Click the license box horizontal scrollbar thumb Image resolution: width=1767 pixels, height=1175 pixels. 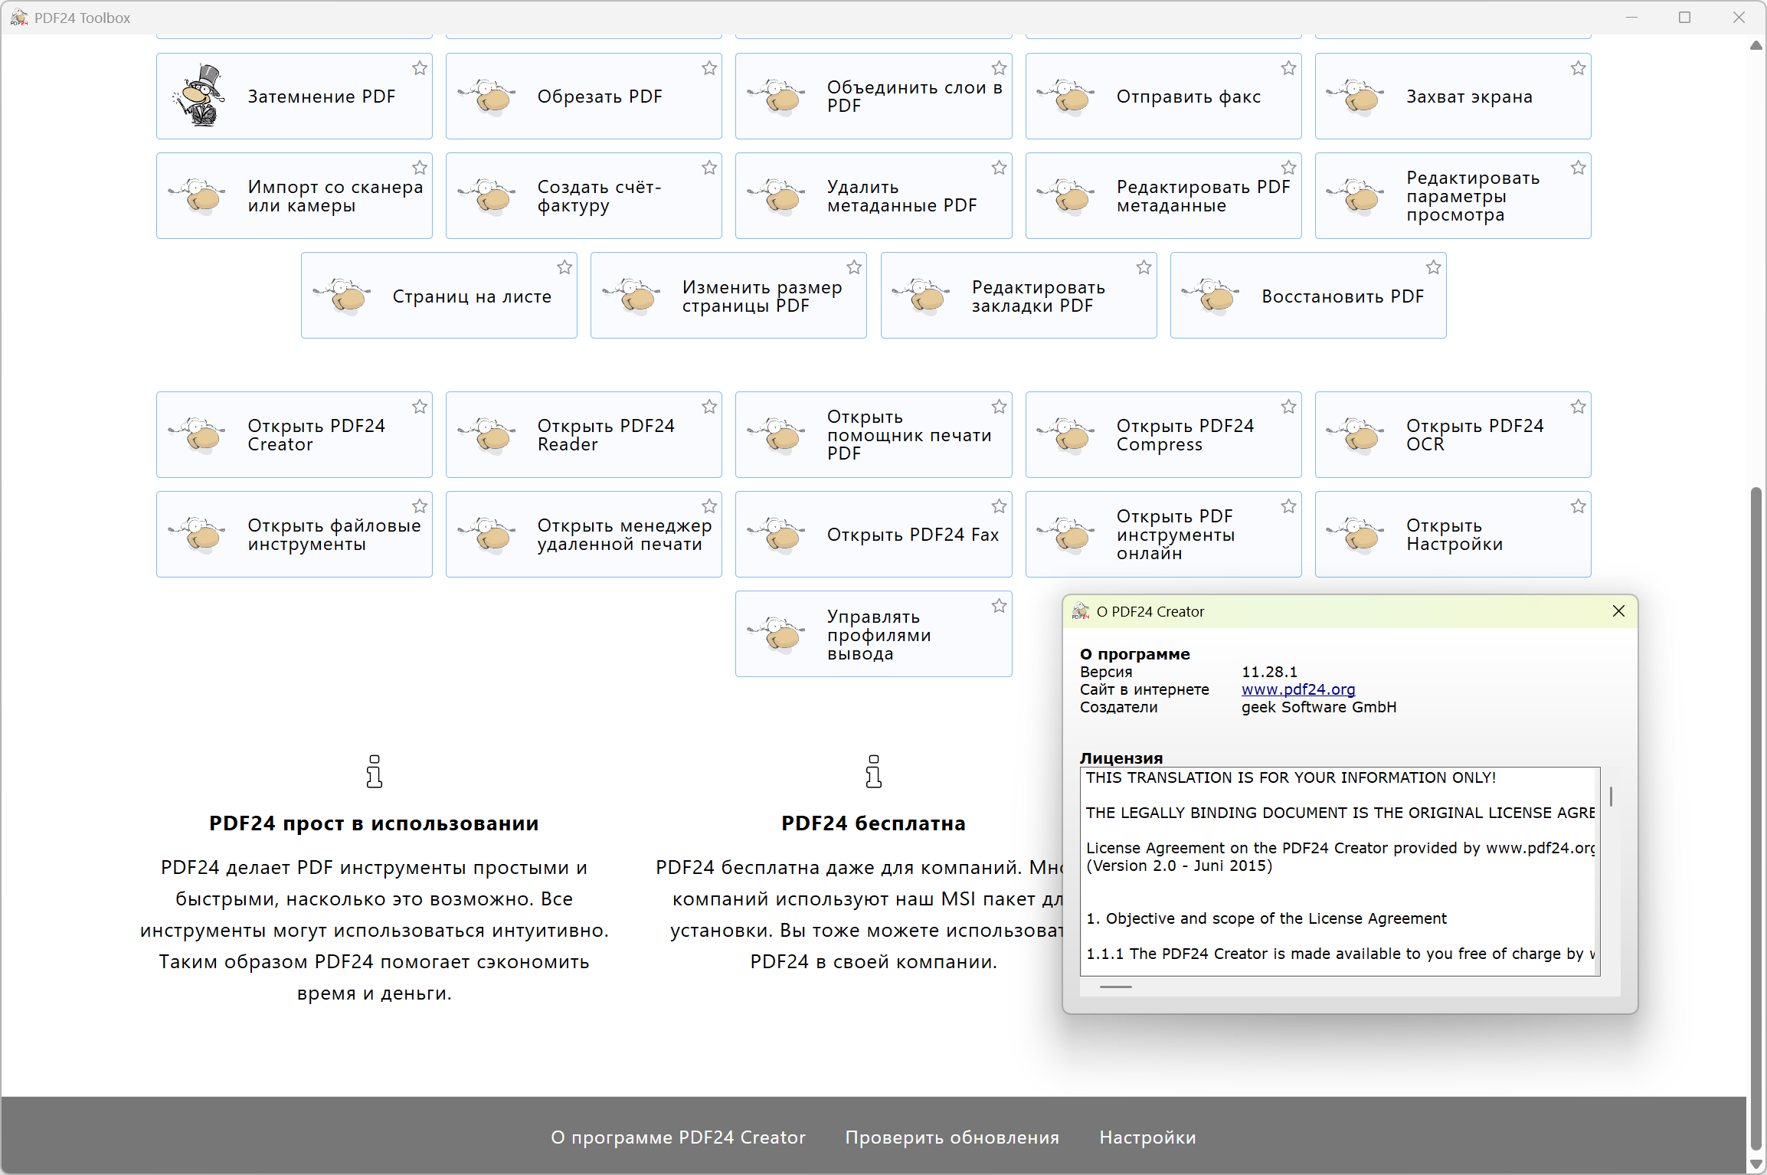click(x=1115, y=987)
